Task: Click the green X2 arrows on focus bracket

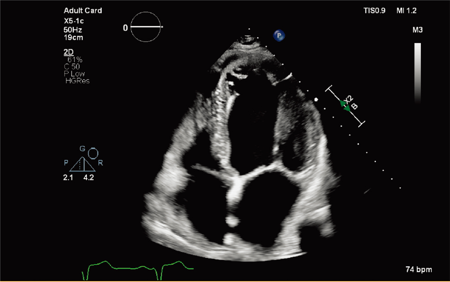Action: (345, 106)
